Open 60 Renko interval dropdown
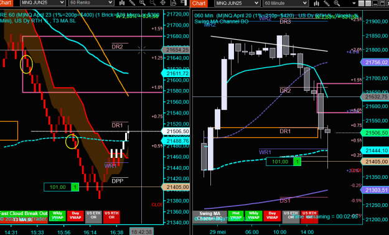 click(x=91, y=2)
